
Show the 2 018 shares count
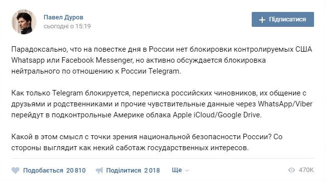152,171
